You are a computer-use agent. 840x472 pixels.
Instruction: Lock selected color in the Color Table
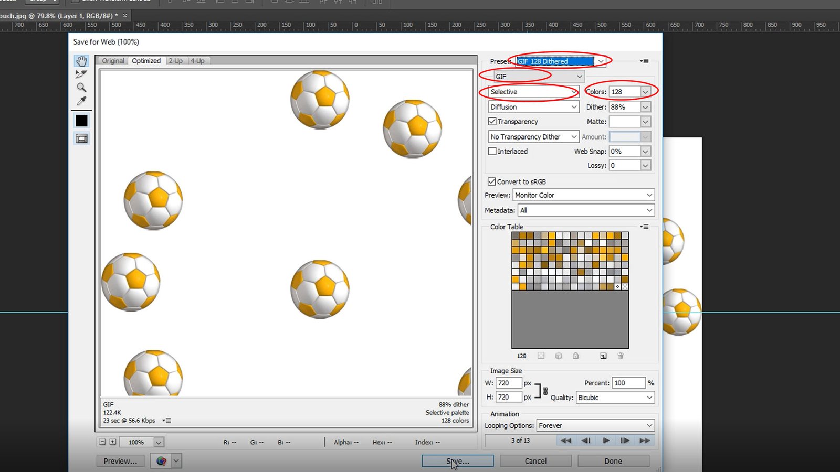tap(576, 356)
